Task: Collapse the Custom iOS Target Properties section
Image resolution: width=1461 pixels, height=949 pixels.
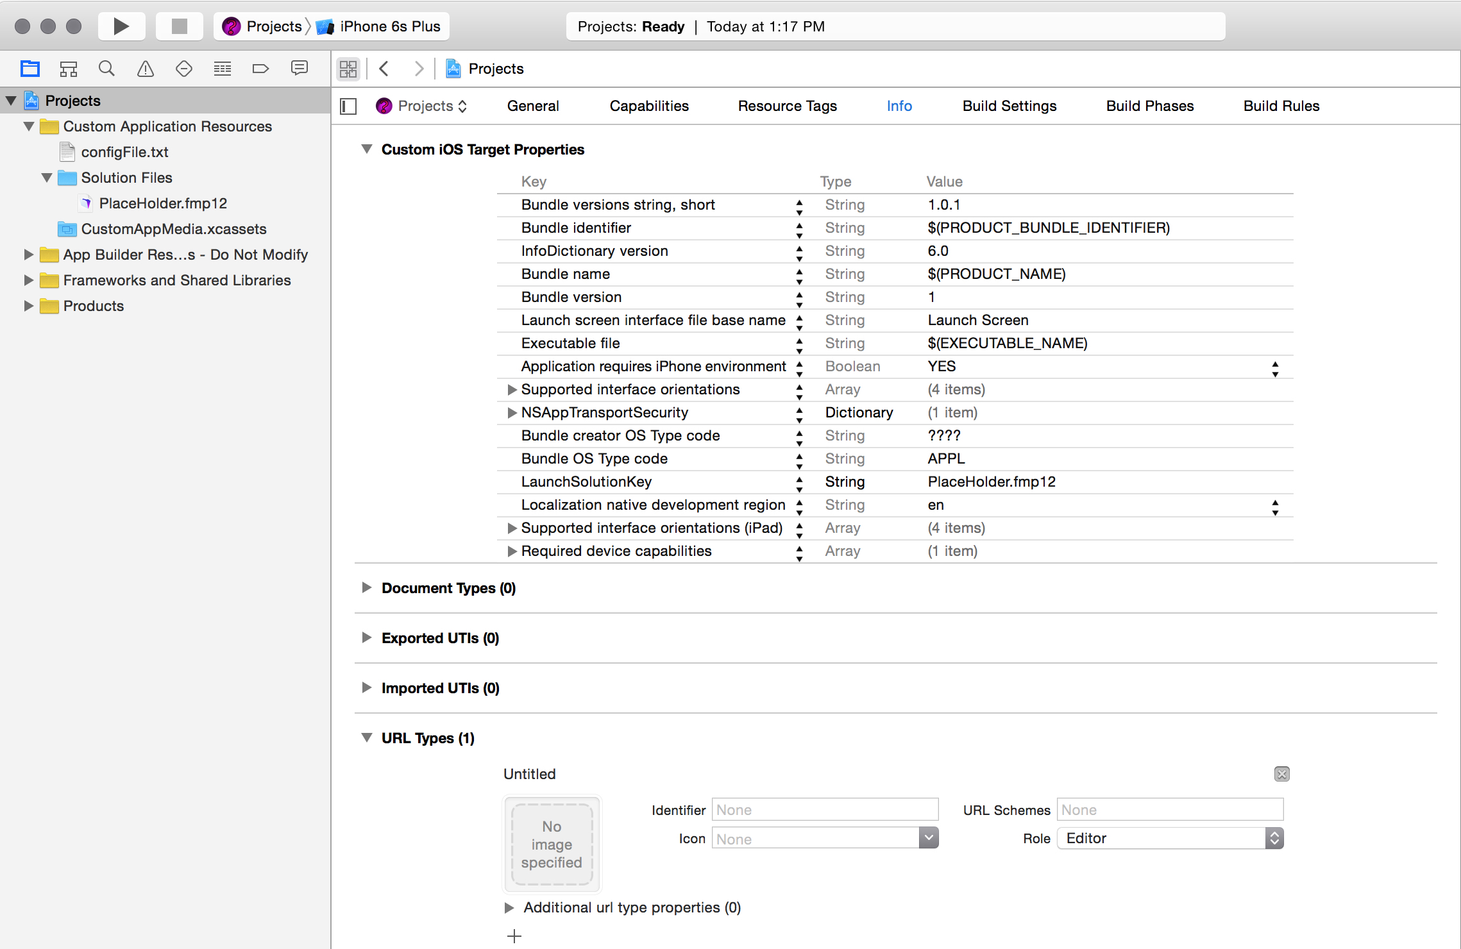Action: pyautogui.click(x=366, y=148)
